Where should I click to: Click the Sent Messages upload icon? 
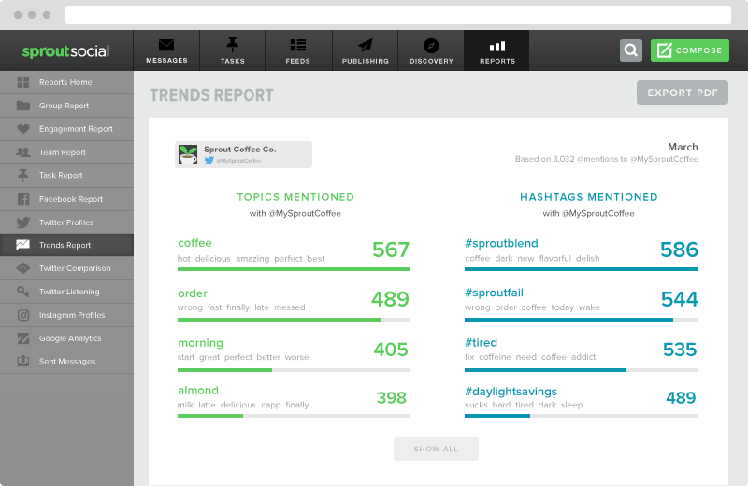pyautogui.click(x=22, y=361)
